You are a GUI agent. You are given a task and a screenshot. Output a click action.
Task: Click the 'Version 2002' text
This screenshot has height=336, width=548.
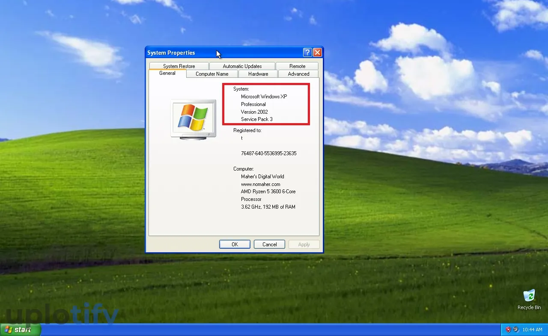254,112
